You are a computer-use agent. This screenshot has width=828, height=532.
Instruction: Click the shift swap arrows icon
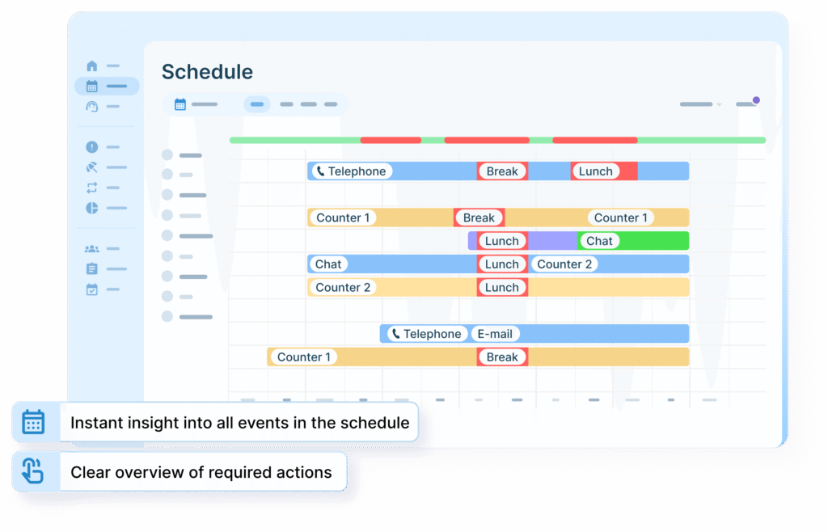91,188
